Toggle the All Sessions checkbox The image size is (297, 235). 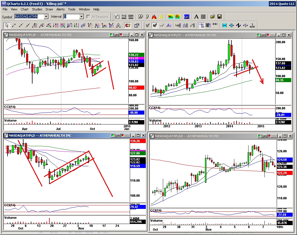click(88, 17)
